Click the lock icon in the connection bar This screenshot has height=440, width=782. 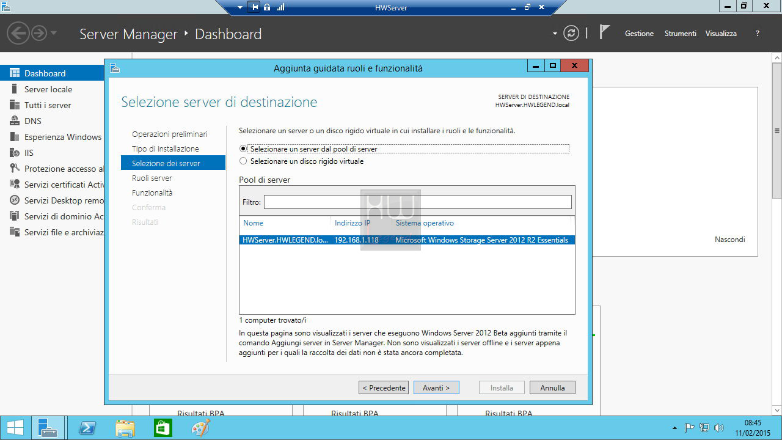268,7
